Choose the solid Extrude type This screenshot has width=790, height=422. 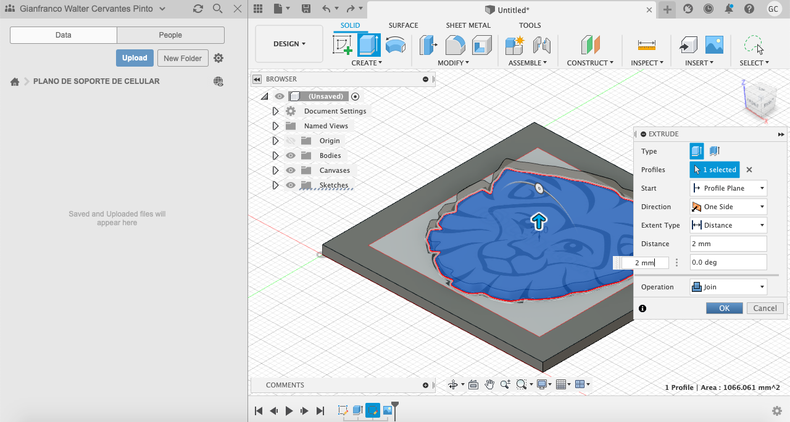point(697,151)
